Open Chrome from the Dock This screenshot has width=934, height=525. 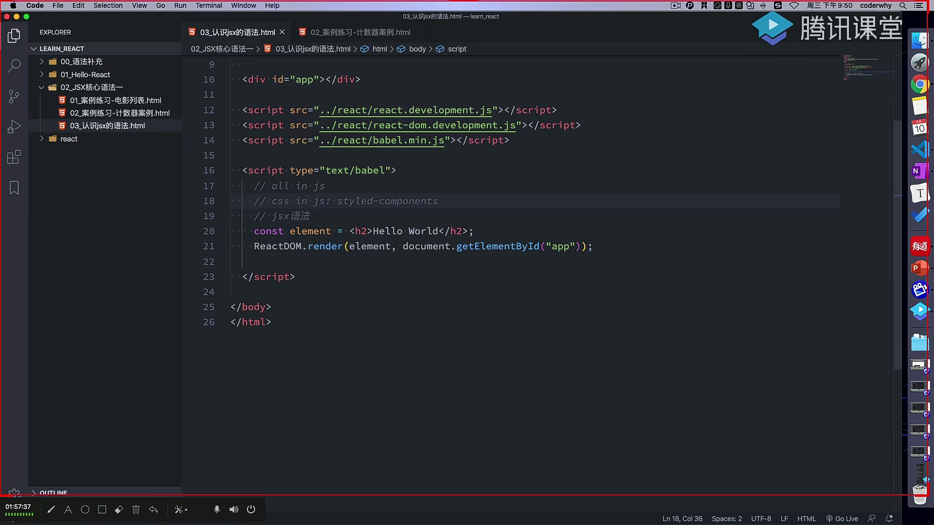[919, 85]
